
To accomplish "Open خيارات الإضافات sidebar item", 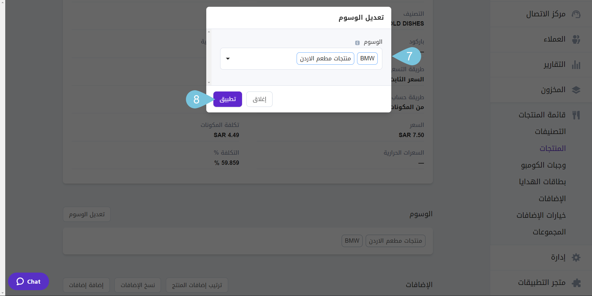I will 541,215.
